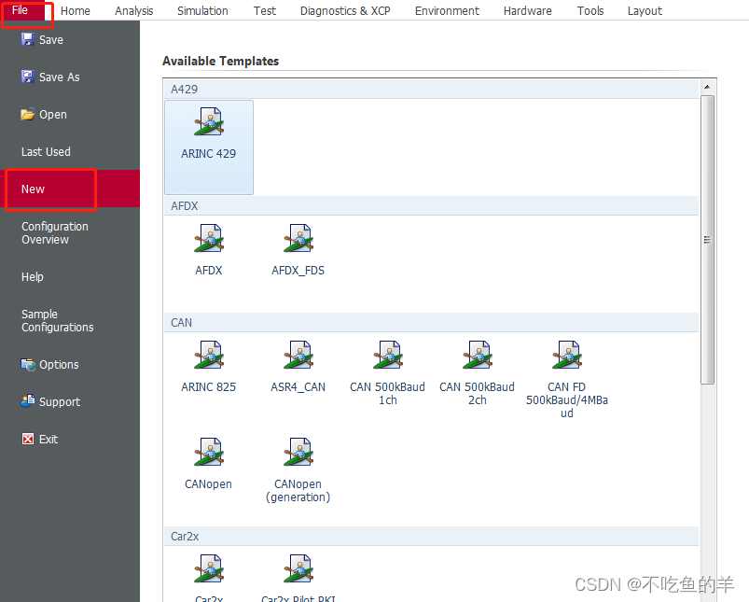The image size is (749, 602).
Task: Click the Options icon in sidebar
Action: (x=28, y=364)
